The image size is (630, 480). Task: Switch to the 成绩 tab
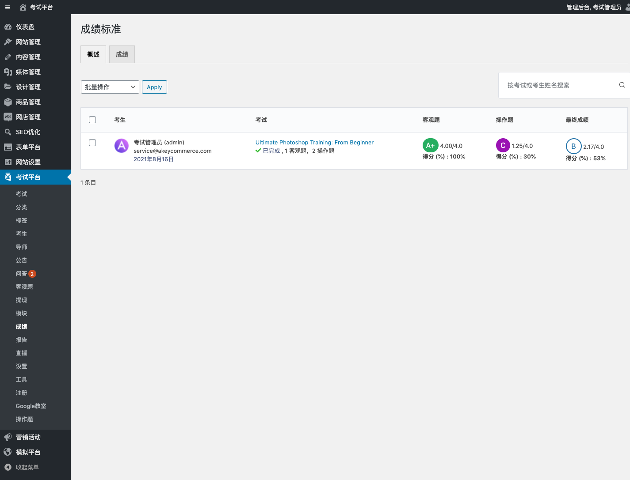pyautogui.click(x=122, y=54)
